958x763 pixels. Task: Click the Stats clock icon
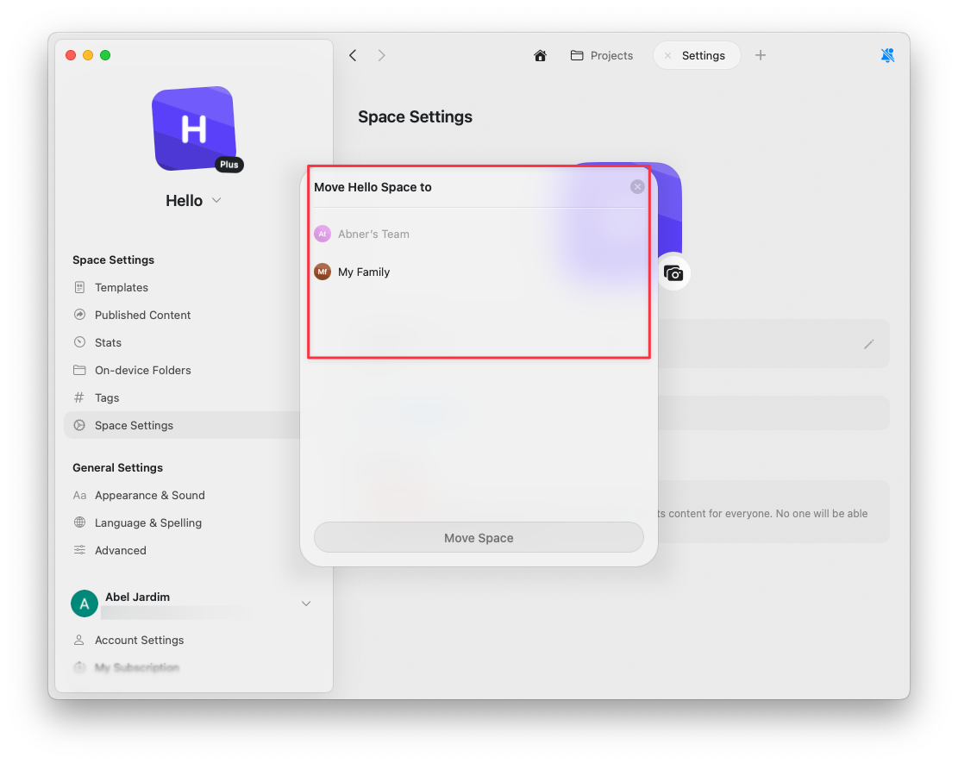tap(79, 342)
